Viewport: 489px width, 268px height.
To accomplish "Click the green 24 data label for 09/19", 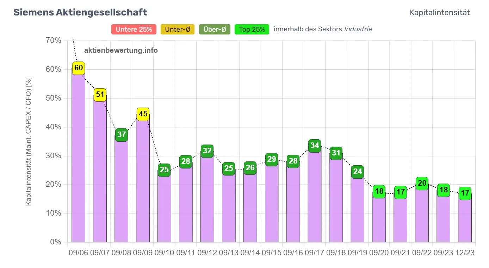I will [x=358, y=172].
